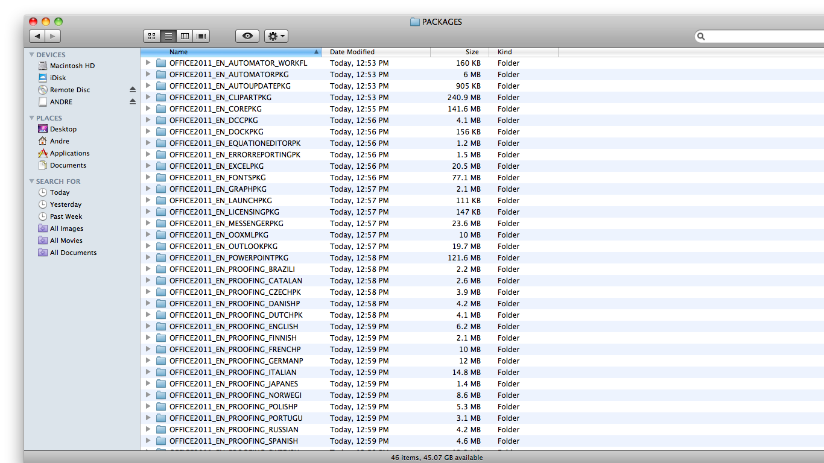824x463 pixels.
Task: Switch to list view
Action: 168,36
